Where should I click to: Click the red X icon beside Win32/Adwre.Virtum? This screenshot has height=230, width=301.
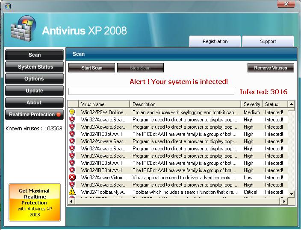[x=72, y=177]
